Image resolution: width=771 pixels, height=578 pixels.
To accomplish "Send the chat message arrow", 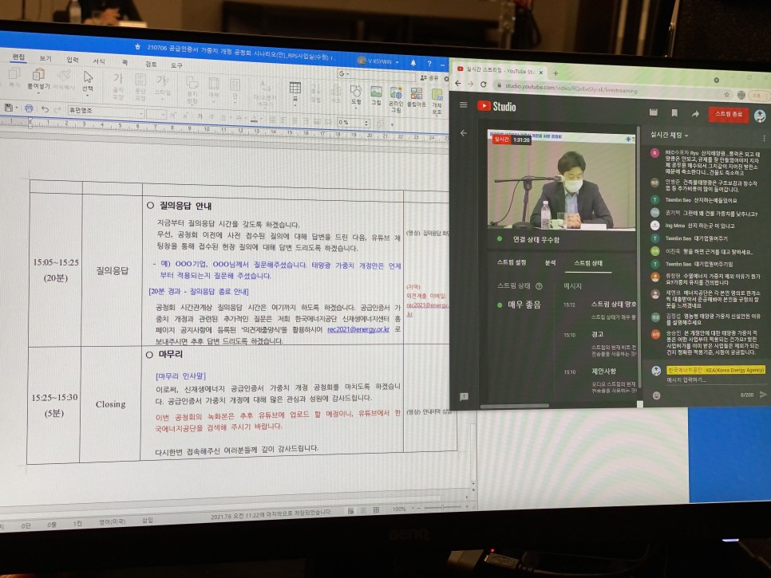I will tap(763, 395).
